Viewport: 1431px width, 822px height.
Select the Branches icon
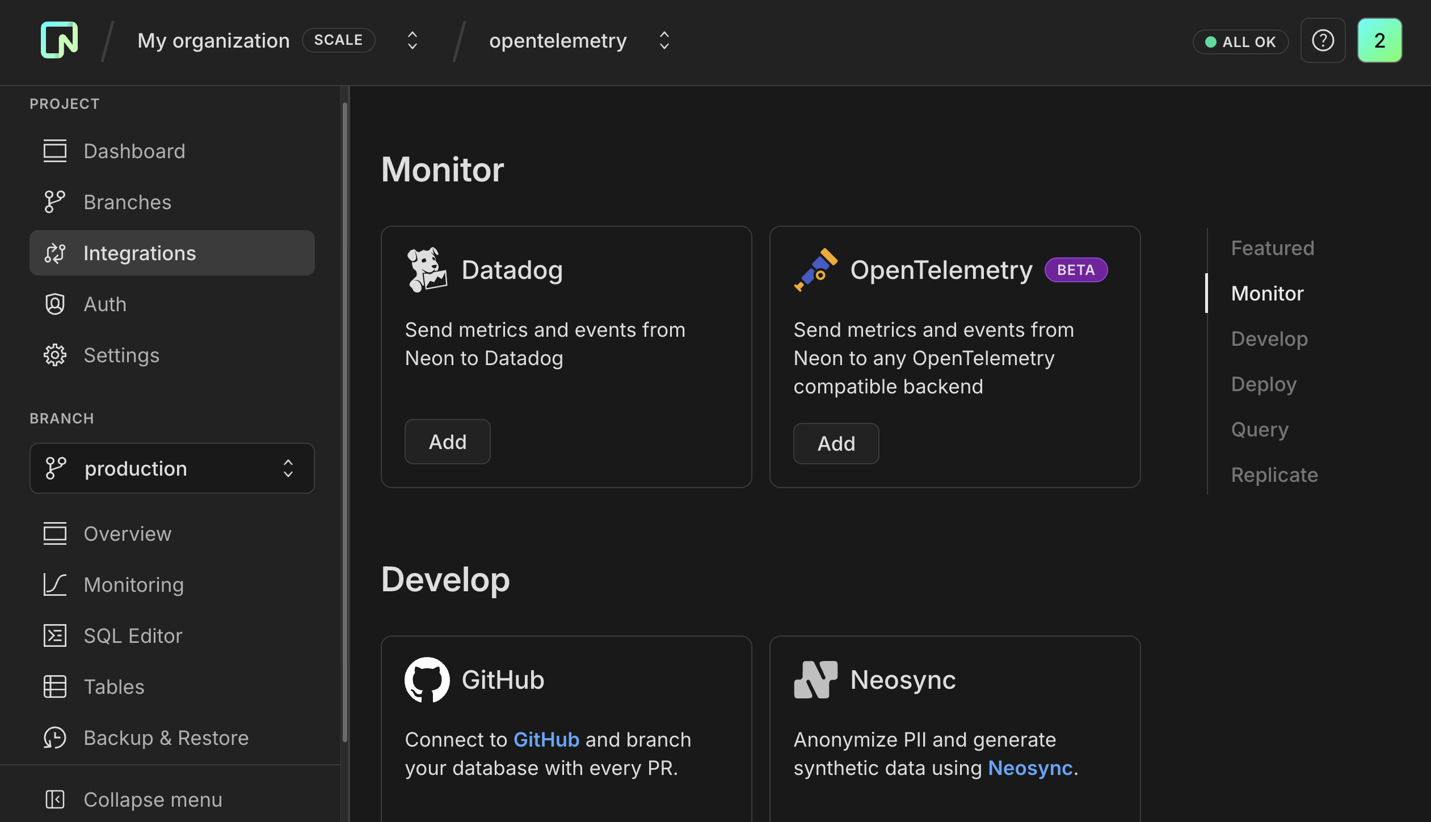coord(55,202)
